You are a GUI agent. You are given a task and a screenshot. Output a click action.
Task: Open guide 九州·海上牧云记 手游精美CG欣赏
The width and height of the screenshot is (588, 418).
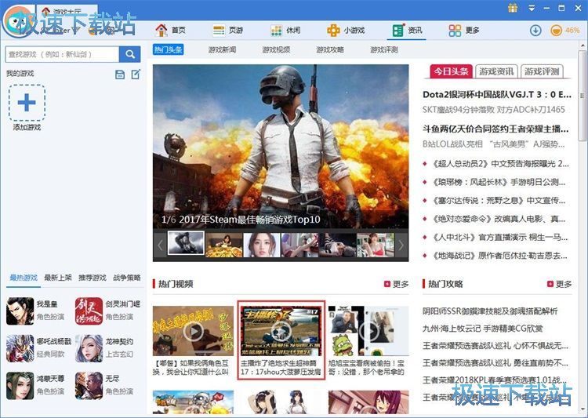pyautogui.click(x=483, y=329)
